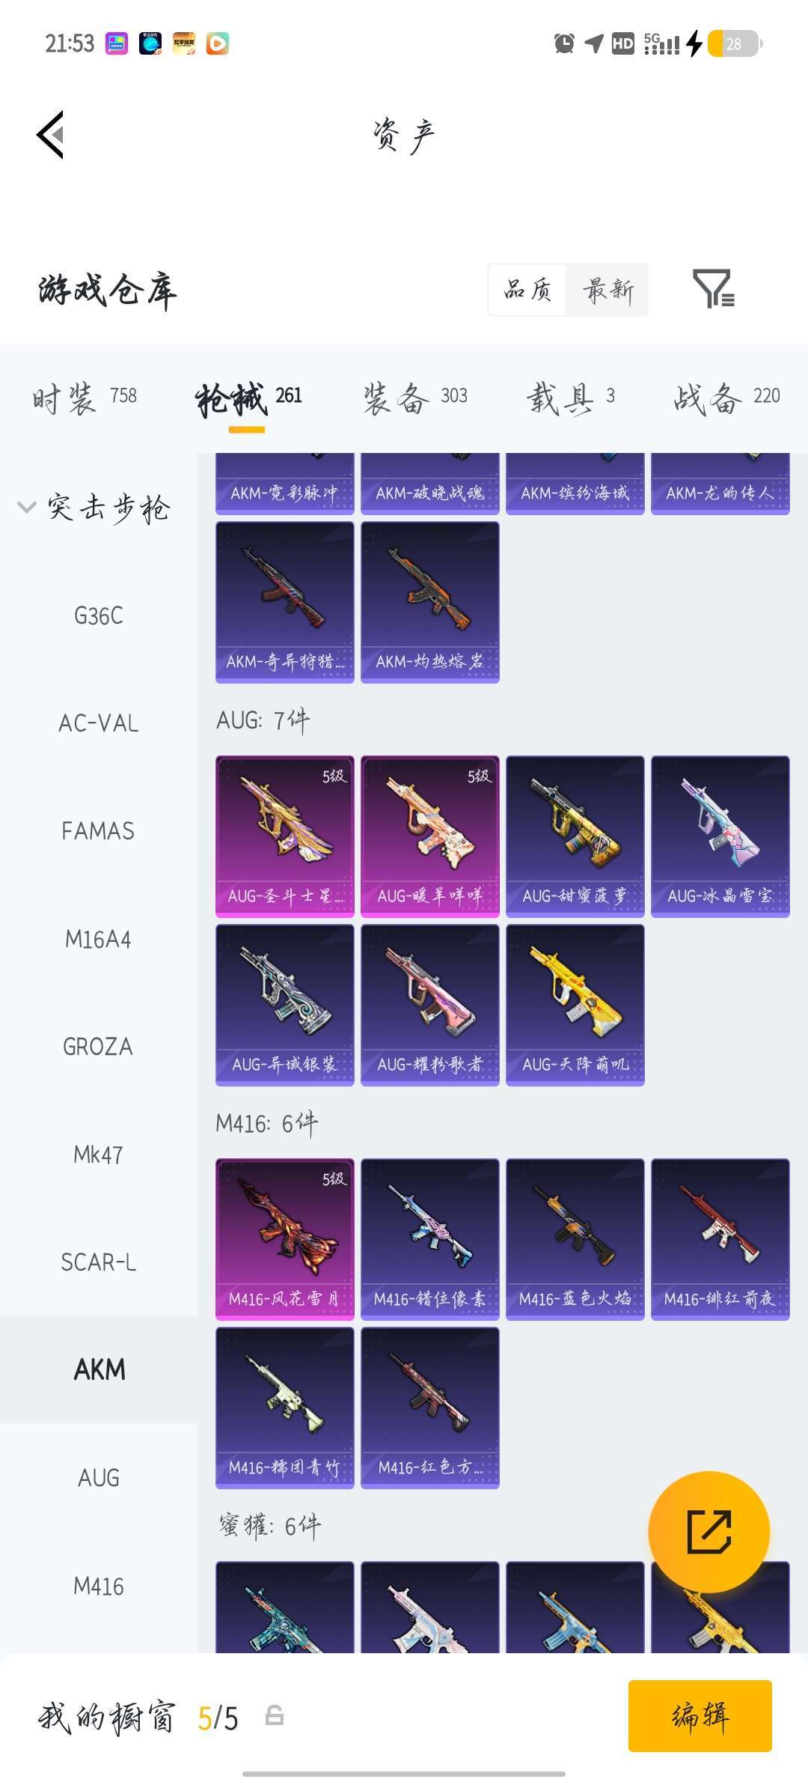808x1779 pixels.
Task: Jump to M416 in sidebar list
Action: pyautogui.click(x=99, y=1586)
